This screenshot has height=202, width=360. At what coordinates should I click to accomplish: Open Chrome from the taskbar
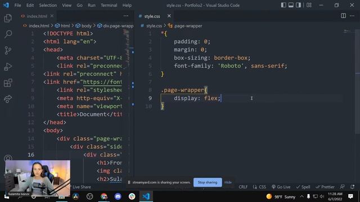point(103,196)
